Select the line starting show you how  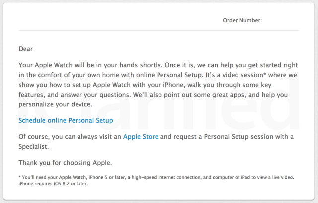[x=145, y=85]
